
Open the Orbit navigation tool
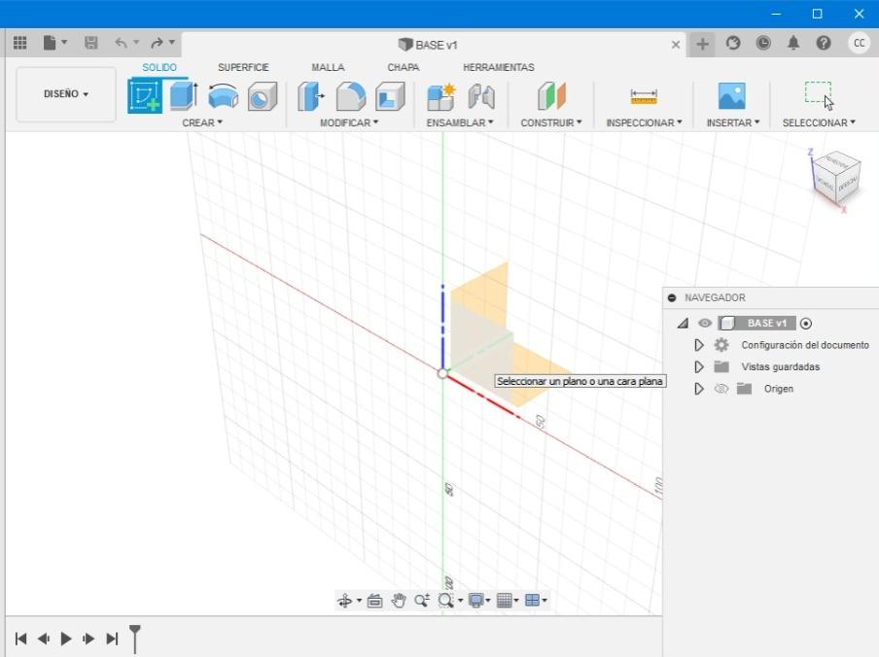(x=345, y=601)
